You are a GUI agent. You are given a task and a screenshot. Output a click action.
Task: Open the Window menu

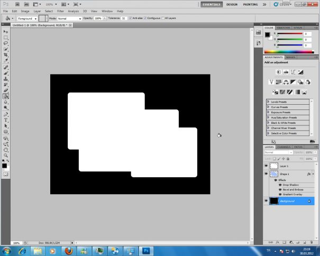point(107,11)
